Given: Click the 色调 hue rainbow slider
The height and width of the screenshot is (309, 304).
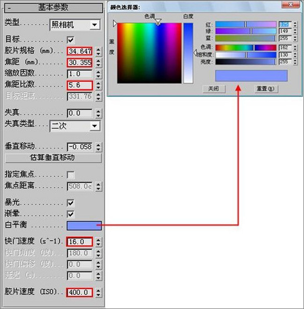Looking at the screenshot, I should point(246,48).
